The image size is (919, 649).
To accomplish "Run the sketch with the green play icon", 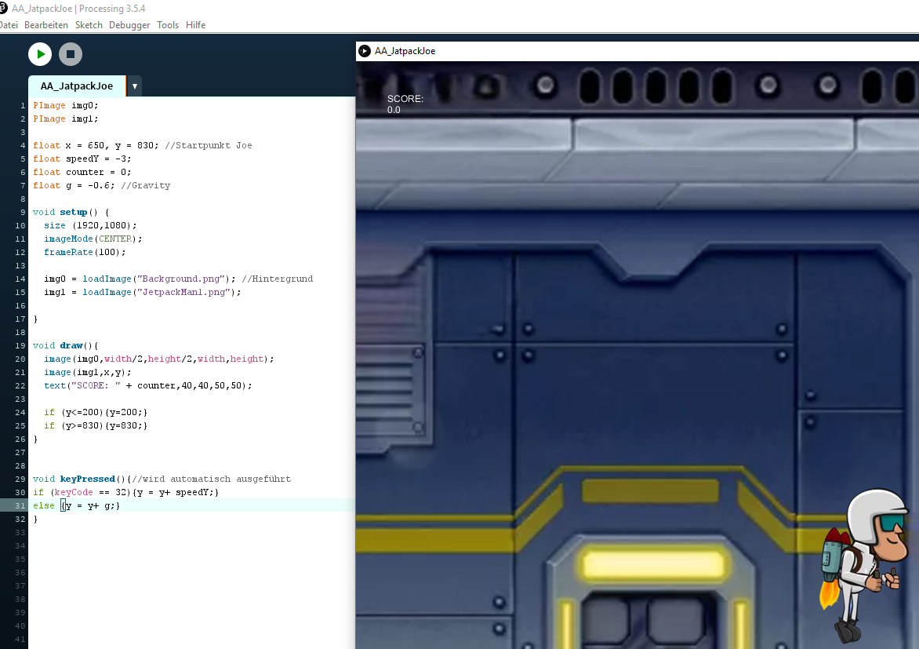I will click(x=39, y=53).
